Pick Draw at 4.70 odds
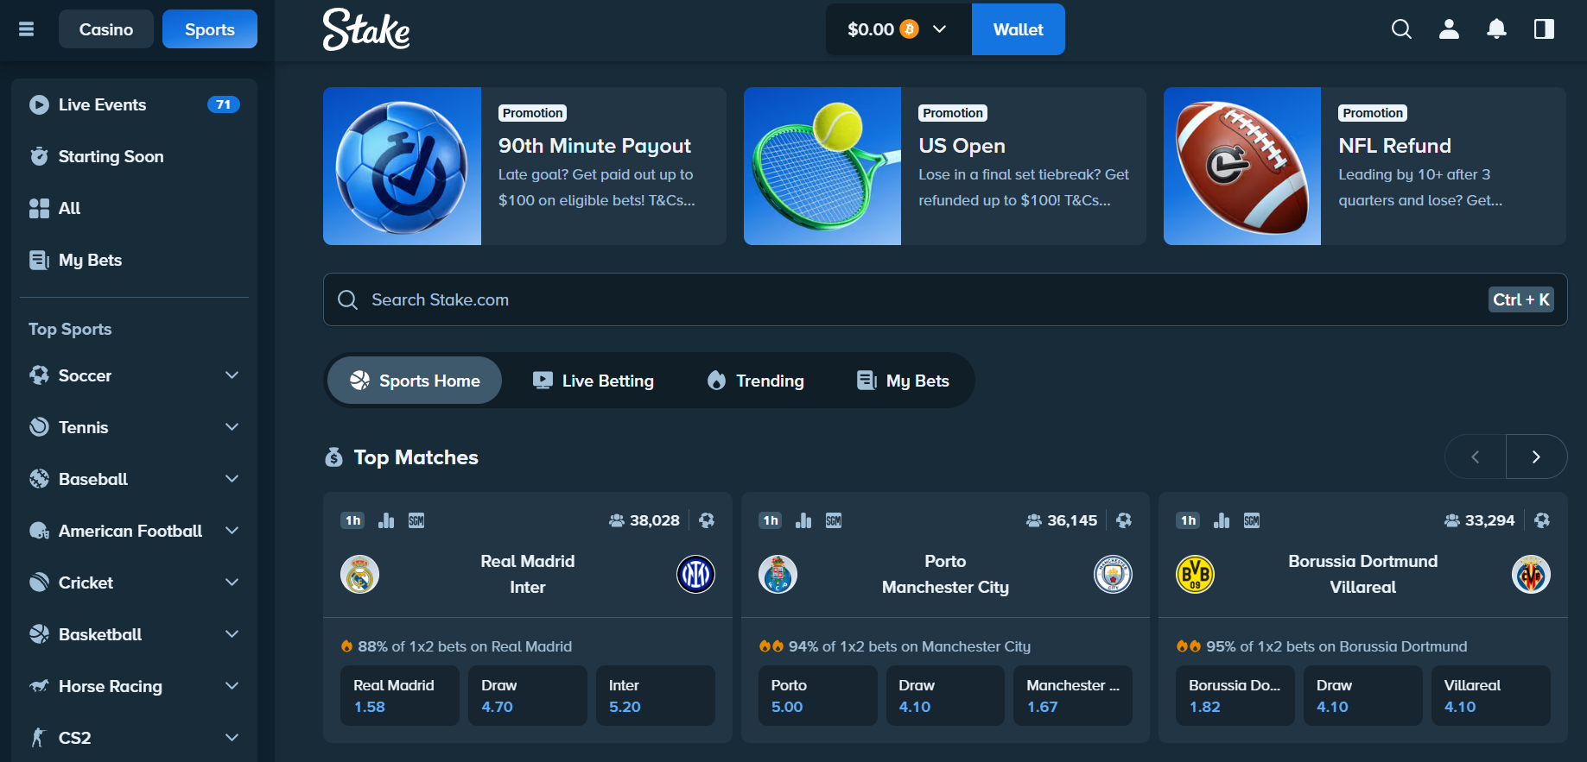Viewport: 1587px width, 762px height. [x=528, y=696]
